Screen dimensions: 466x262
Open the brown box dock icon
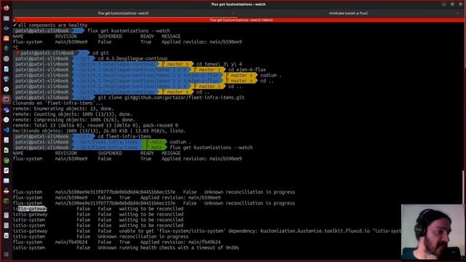coord(7,201)
